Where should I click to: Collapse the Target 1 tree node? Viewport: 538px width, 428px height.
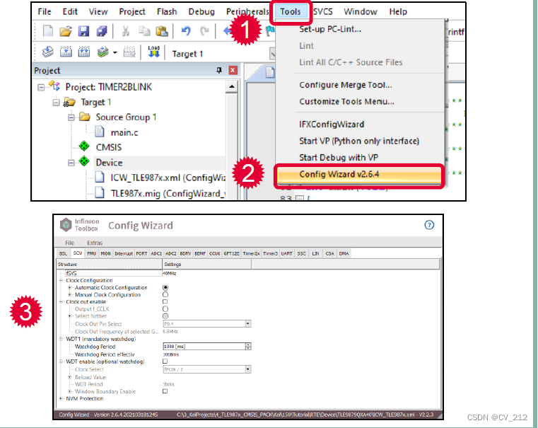pos(56,103)
